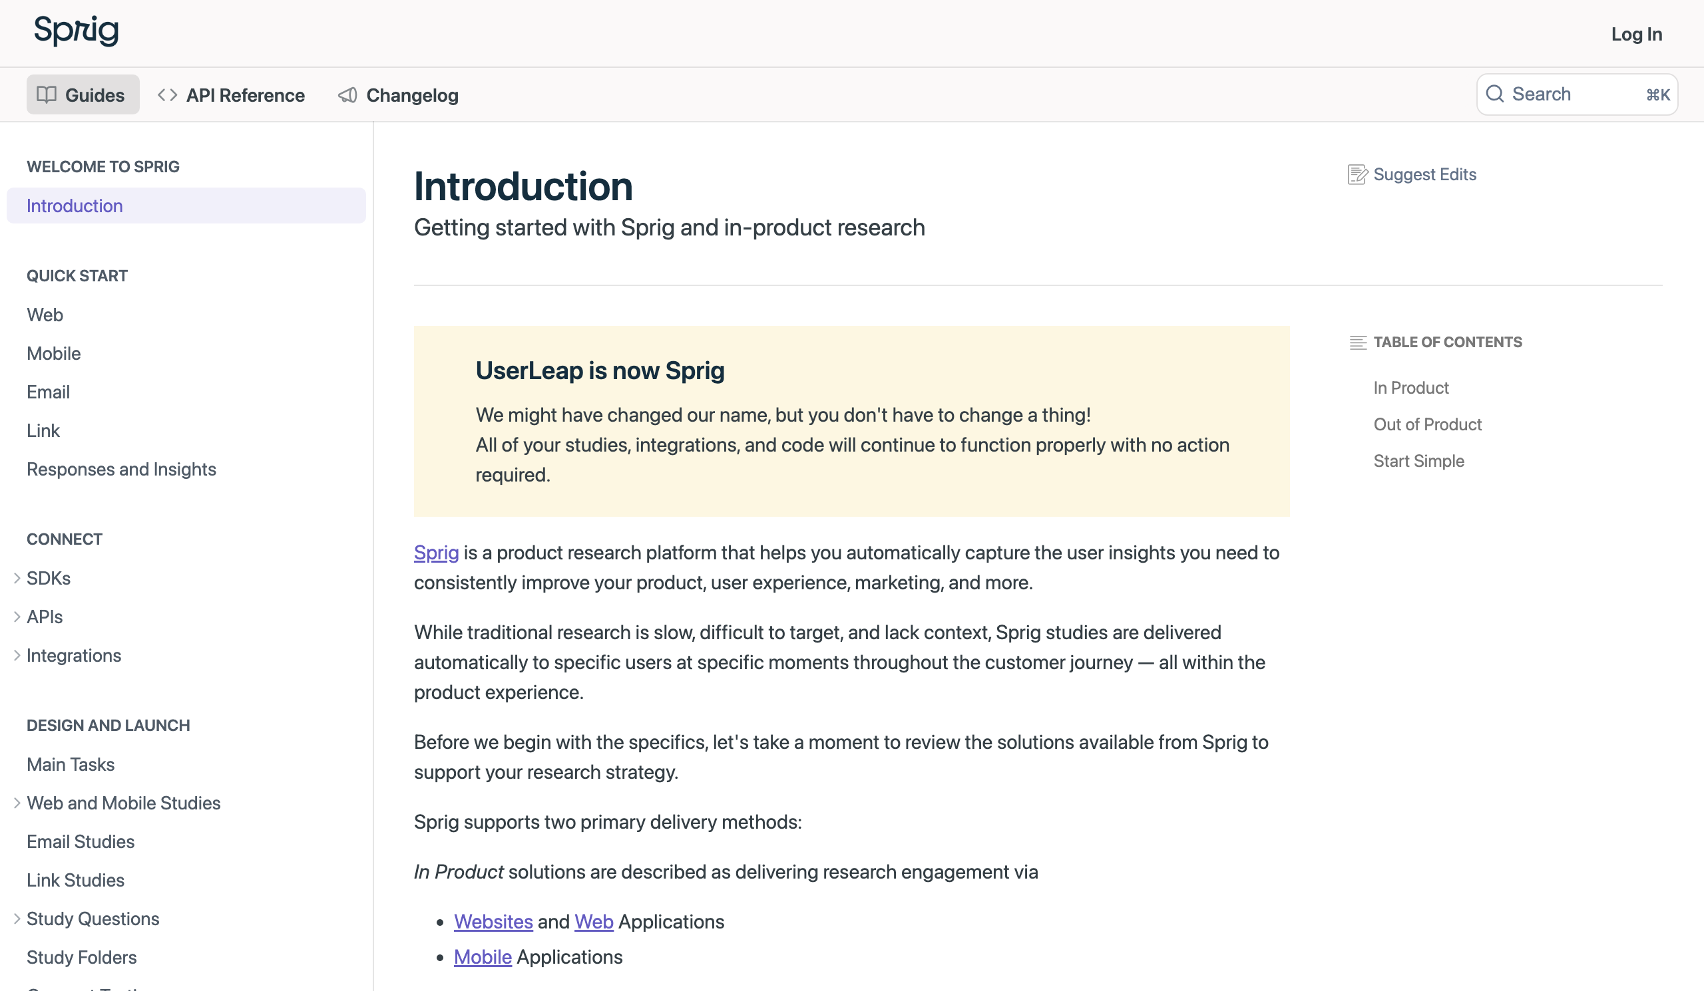This screenshot has width=1704, height=991.
Task: Click the QUICK START section label
Action: [77, 276]
